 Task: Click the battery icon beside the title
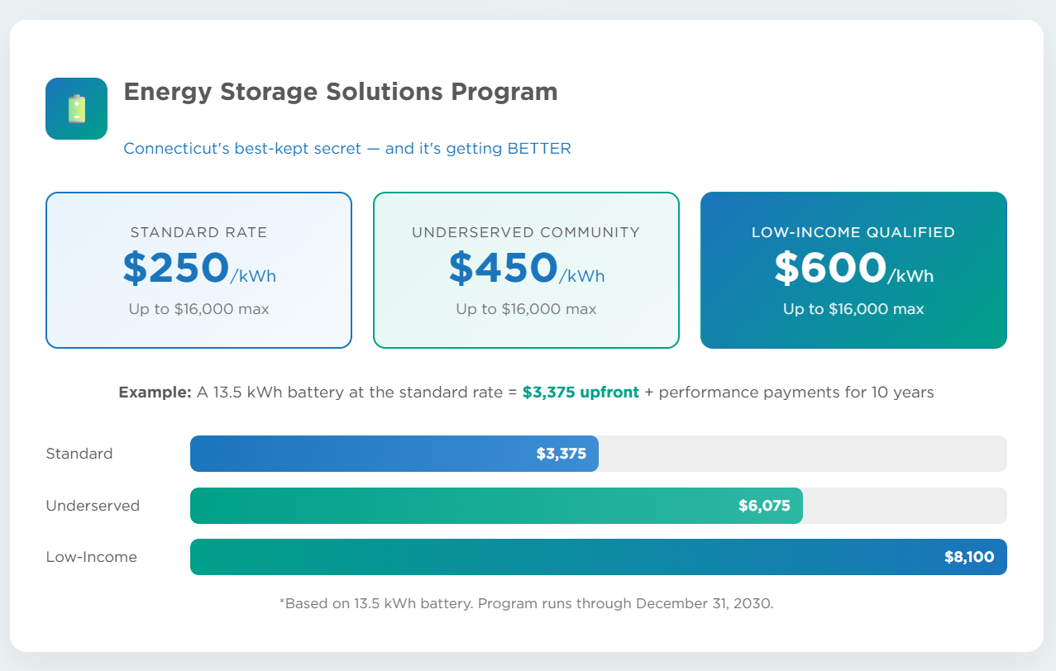[76, 108]
